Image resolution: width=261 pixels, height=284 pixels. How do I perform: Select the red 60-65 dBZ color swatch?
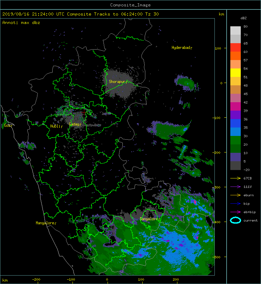pyautogui.click(x=235, y=48)
